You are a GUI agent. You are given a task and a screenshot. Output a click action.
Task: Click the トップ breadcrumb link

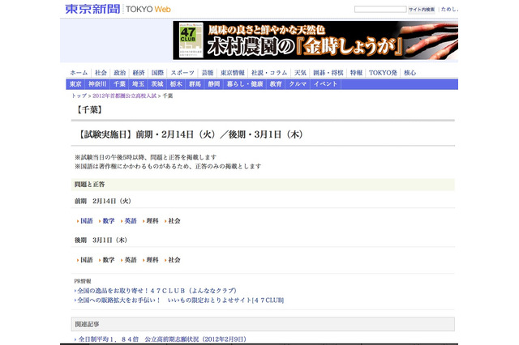(x=79, y=96)
